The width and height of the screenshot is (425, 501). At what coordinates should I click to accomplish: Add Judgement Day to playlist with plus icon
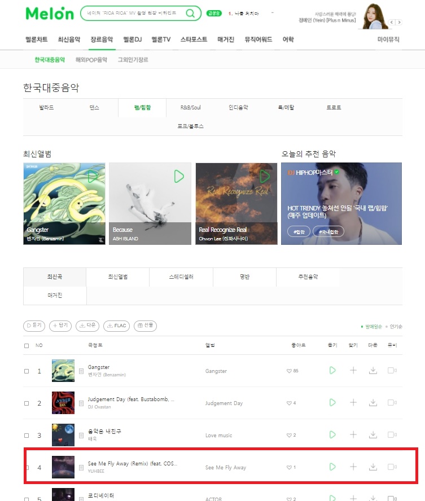(x=353, y=402)
